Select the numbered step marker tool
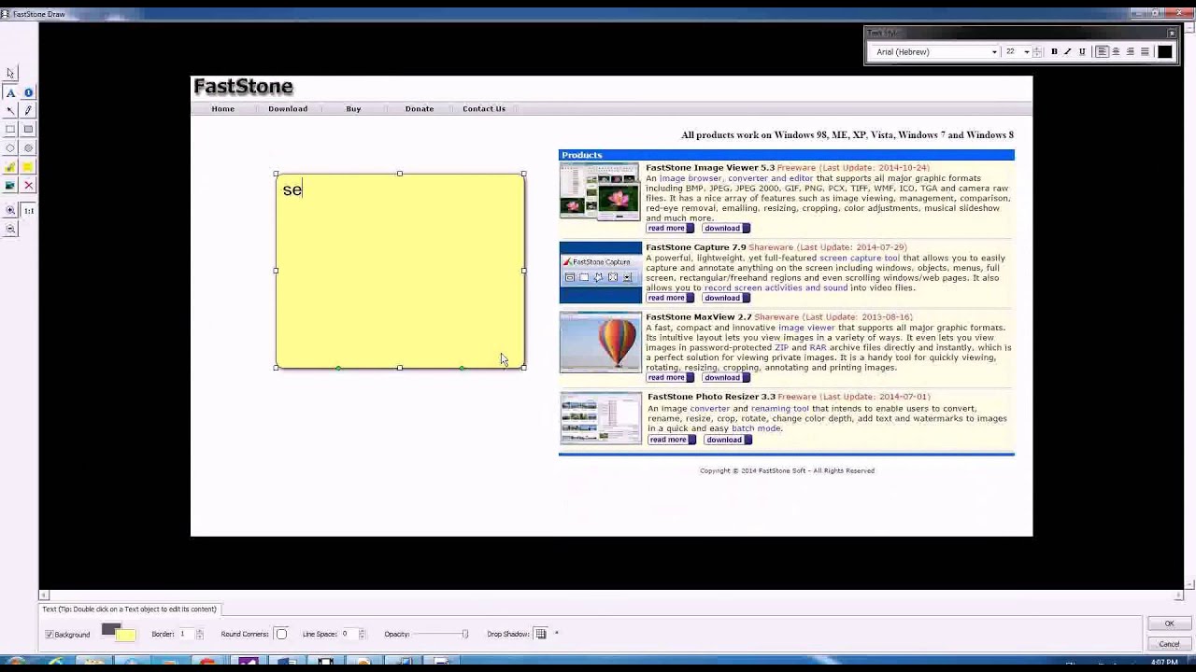Image resolution: width=1196 pixels, height=672 pixels. click(28, 92)
